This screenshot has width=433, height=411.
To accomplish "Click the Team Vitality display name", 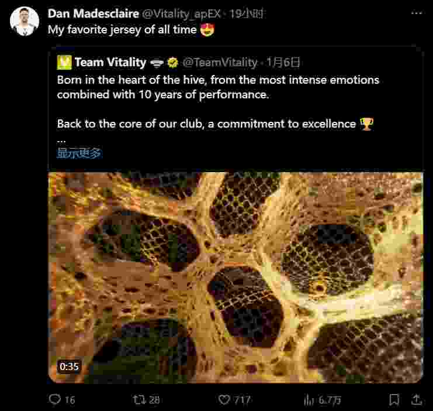I will 110,62.
